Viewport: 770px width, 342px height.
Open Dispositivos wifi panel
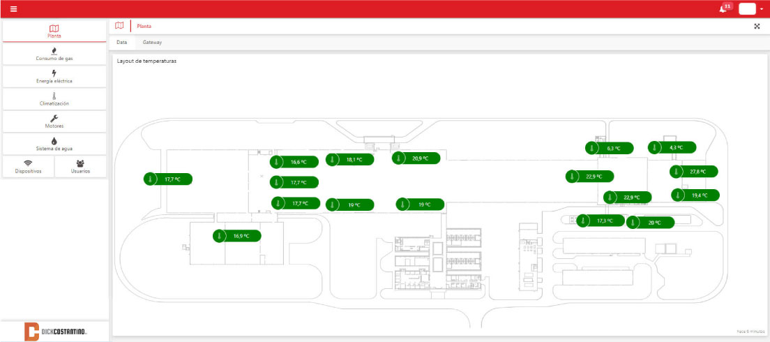point(29,166)
